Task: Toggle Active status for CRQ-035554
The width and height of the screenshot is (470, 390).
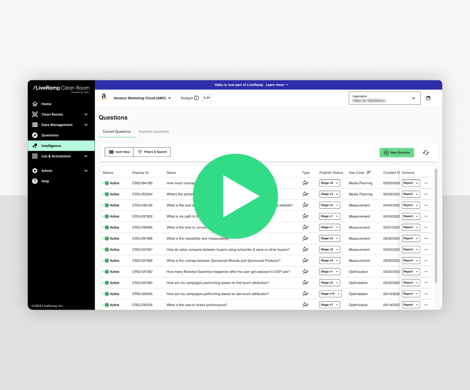Action: point(105,305)
